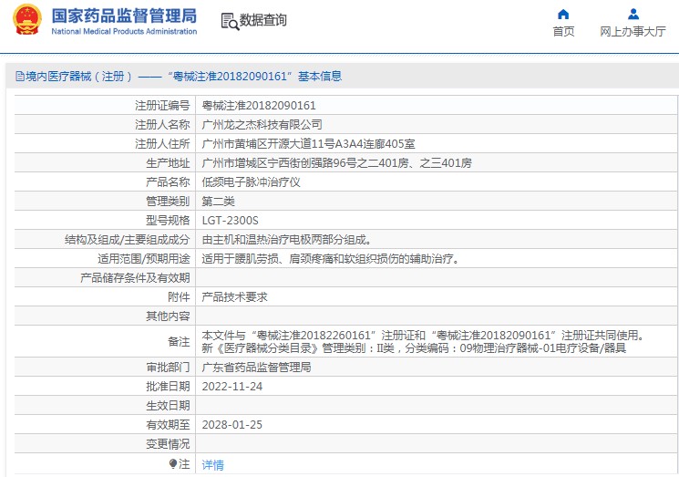This screenshot has height=477, width=679.
Task: Click the 注册人住所 row label
Action: (162, 144)
